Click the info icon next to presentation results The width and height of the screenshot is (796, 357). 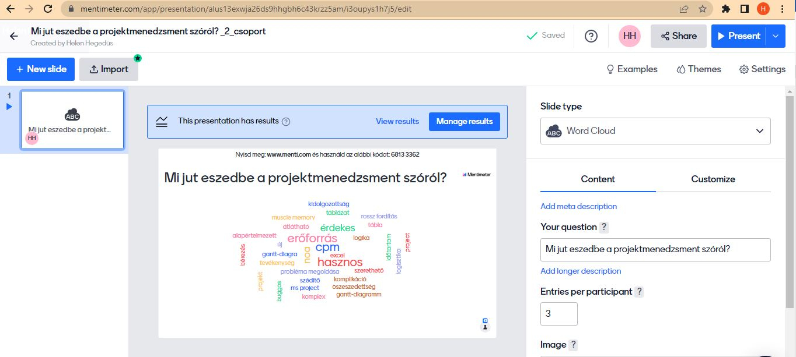point(286,122)
